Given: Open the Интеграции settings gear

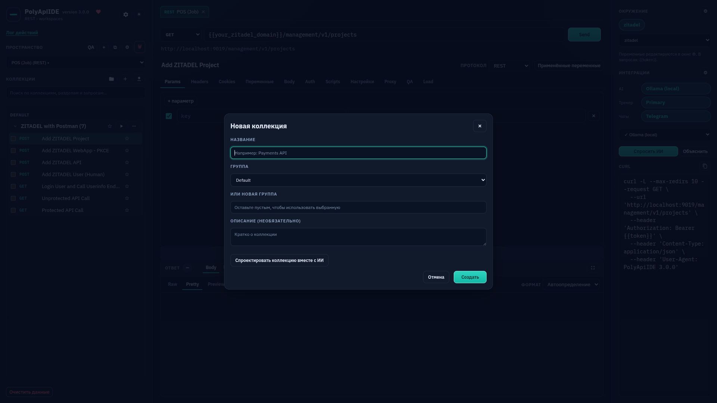Looking at the screenshot, I should coord(705,73).
